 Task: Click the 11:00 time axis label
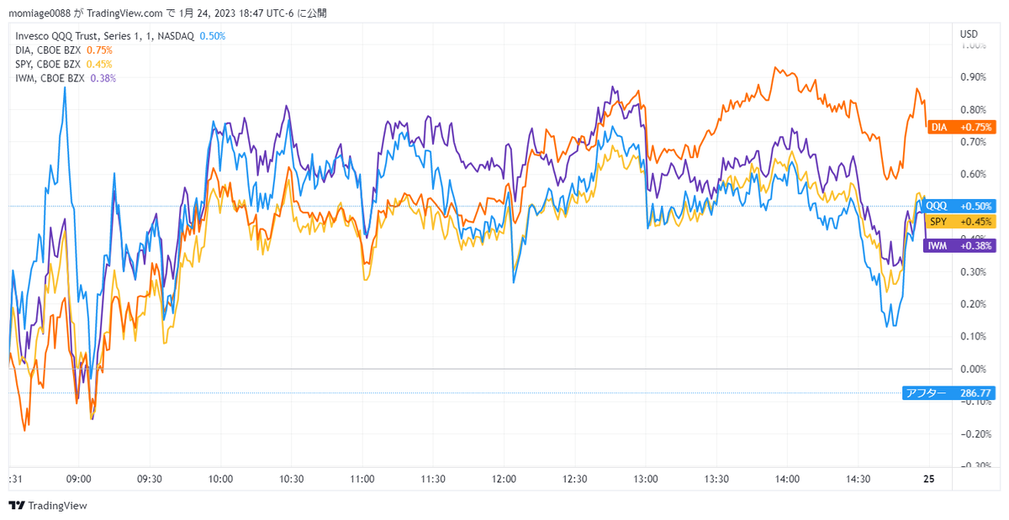click(362, 479)
